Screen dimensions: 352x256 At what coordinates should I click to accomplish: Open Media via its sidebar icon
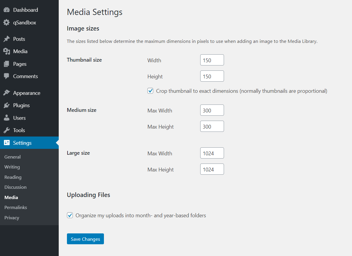(x=6, y=51)
